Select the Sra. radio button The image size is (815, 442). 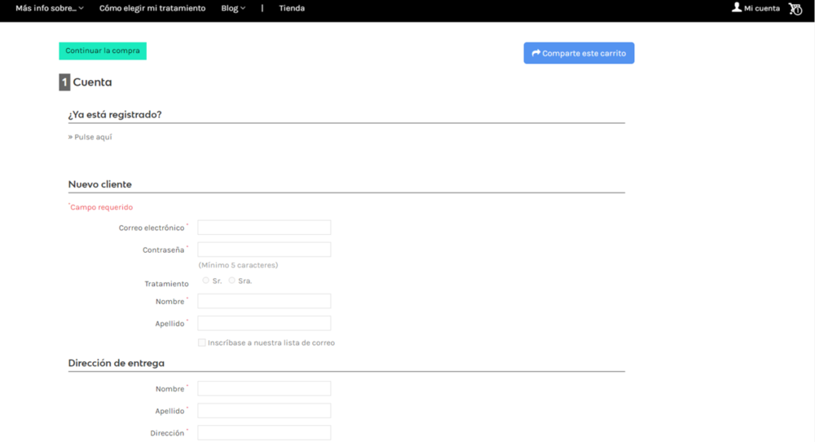232,281
